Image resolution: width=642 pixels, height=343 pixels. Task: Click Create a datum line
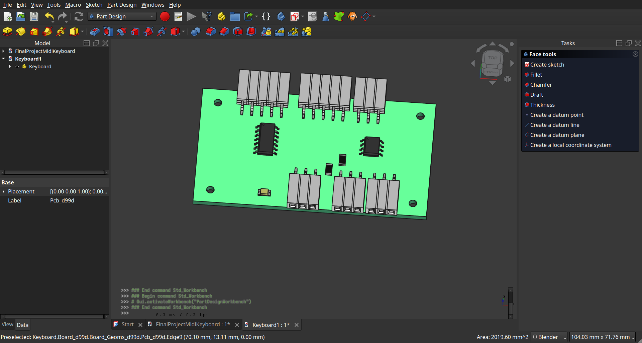[x=555, y=125]
